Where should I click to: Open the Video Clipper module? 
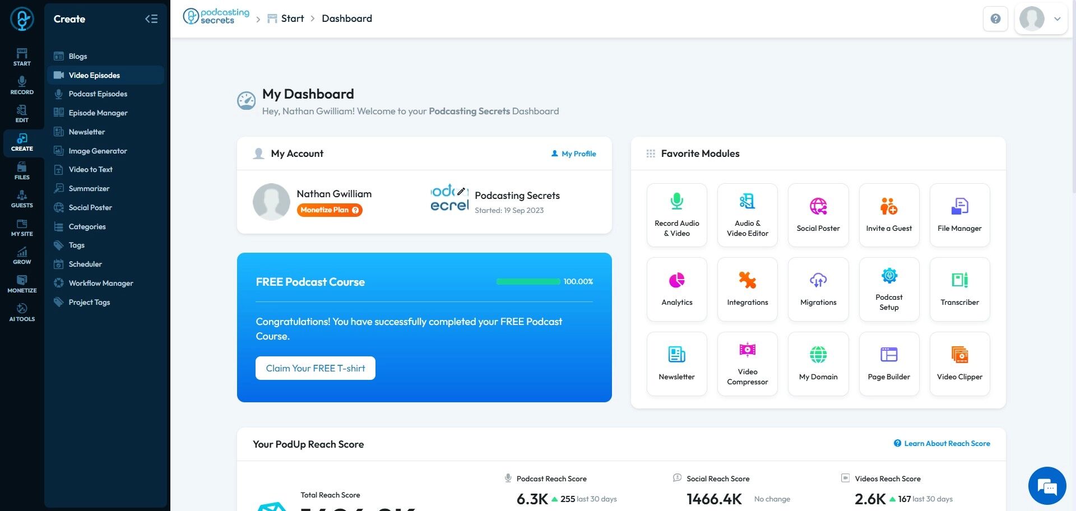[959, 364]
